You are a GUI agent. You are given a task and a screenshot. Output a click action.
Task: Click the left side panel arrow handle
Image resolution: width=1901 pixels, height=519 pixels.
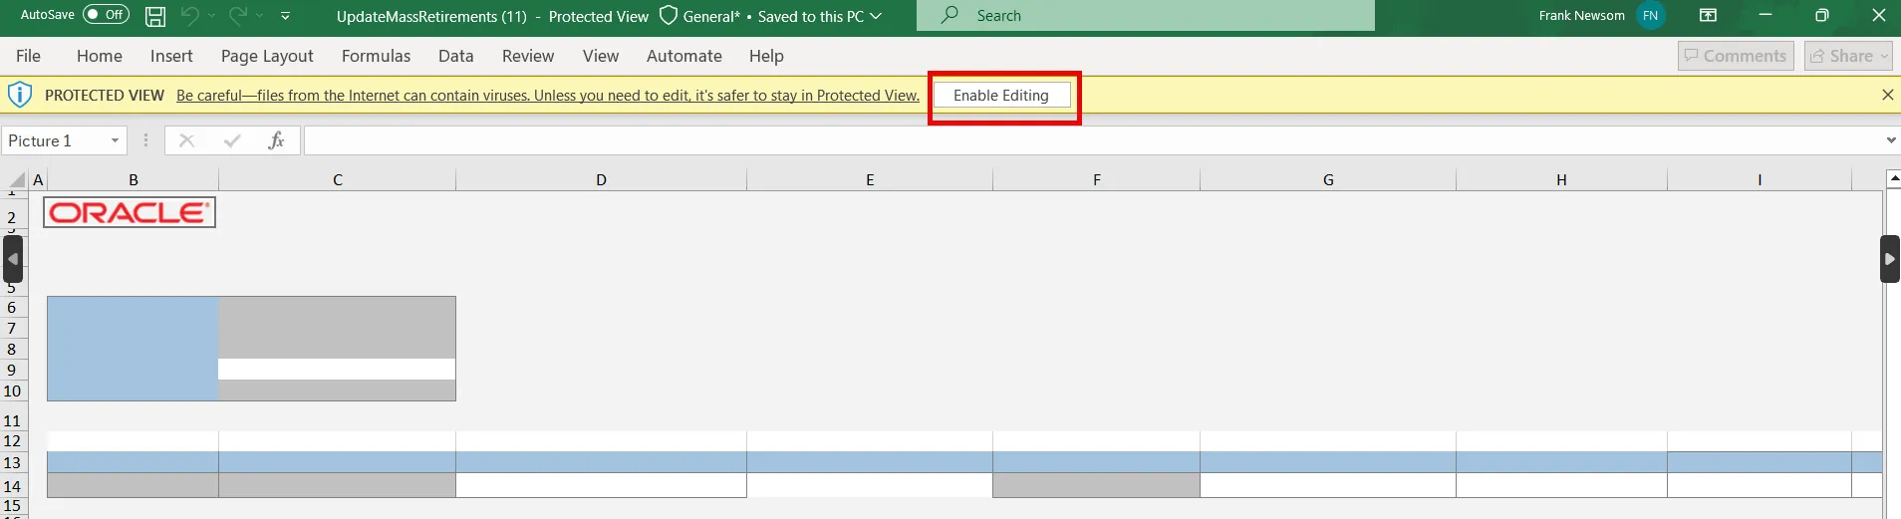click(x=13, y=259)
